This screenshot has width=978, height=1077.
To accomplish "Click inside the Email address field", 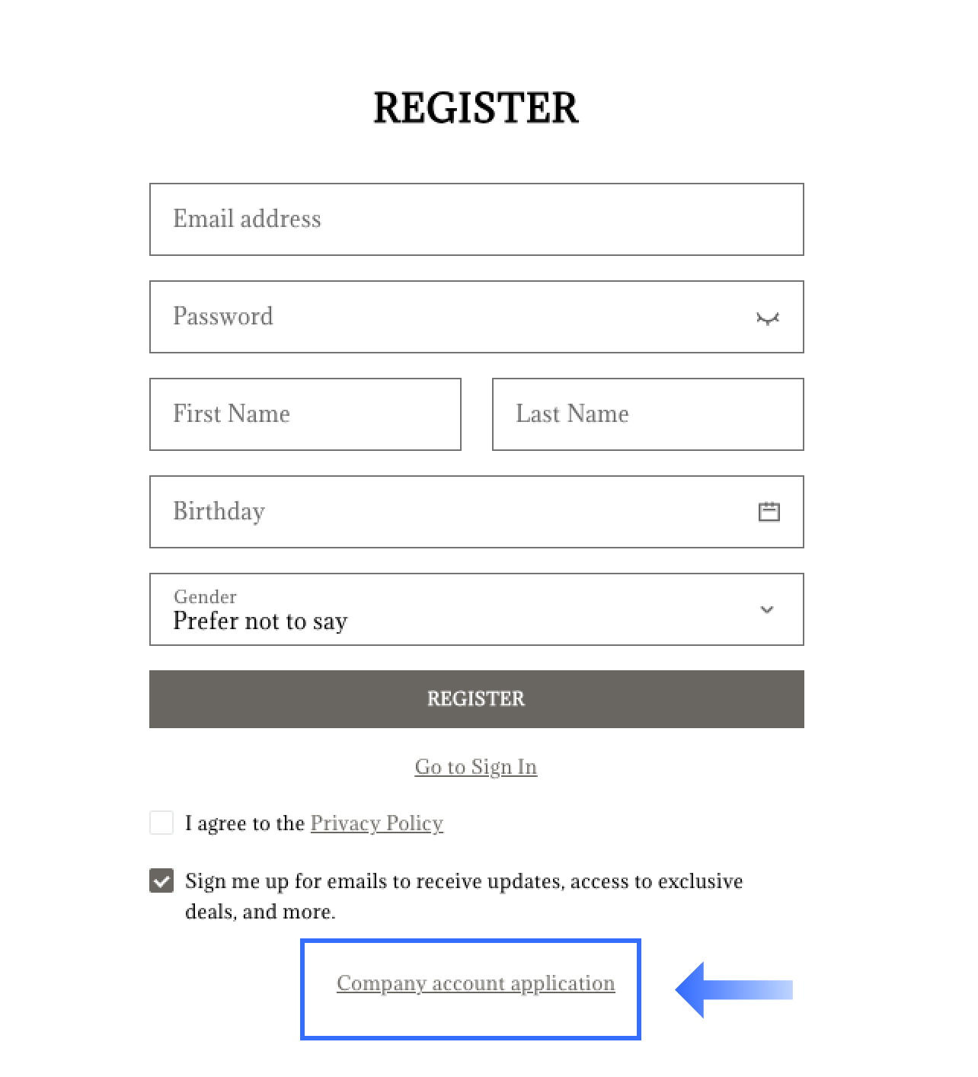I will [x=476, y=219].
